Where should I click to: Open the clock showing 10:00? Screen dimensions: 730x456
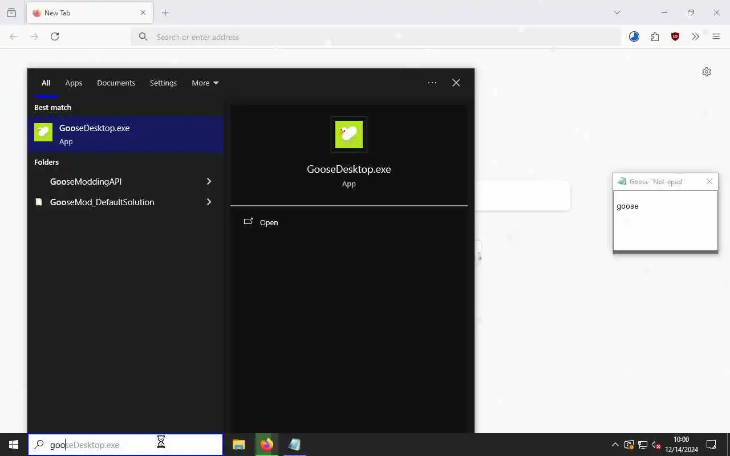click(681, 445)
